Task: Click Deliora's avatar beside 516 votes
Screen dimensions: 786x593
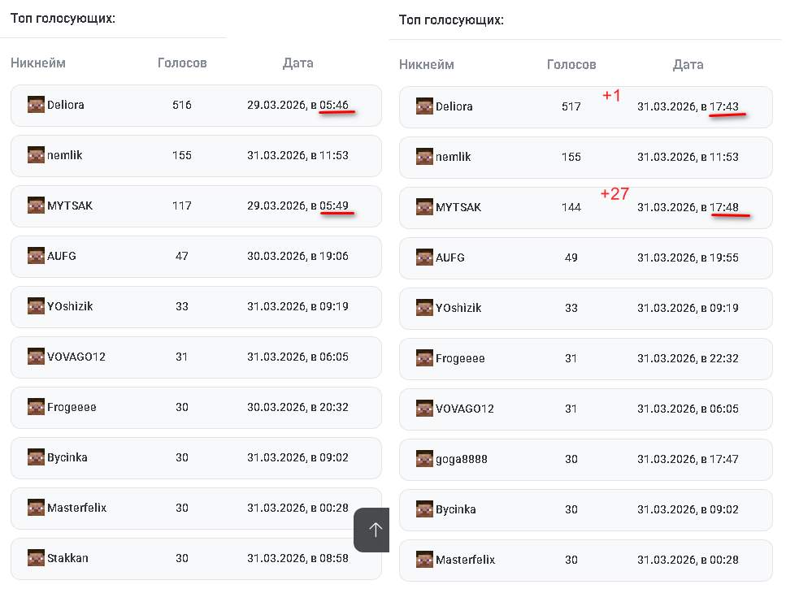Action: tap(36, 105)
